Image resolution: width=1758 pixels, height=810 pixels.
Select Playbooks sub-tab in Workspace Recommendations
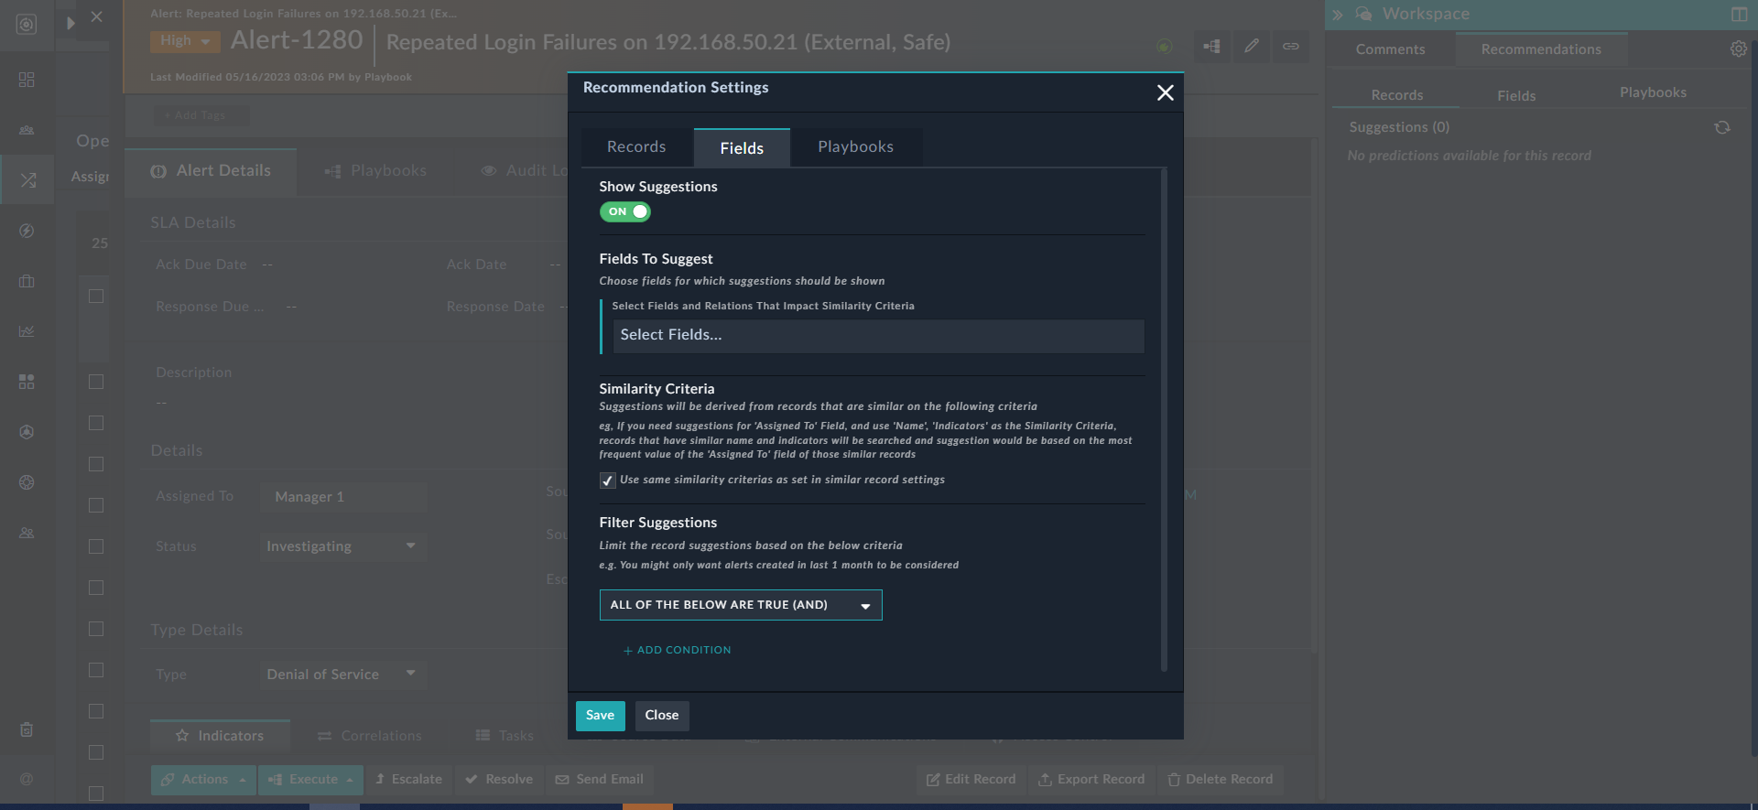[x=1653, y=92]
